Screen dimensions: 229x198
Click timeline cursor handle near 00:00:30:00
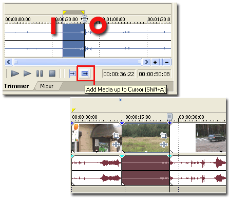click(169, 117)
